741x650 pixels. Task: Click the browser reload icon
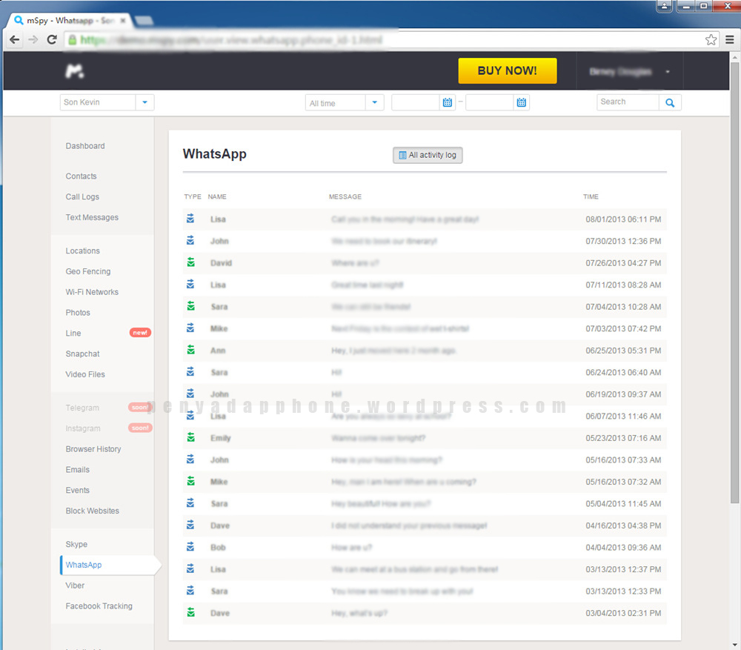(52, 39)
